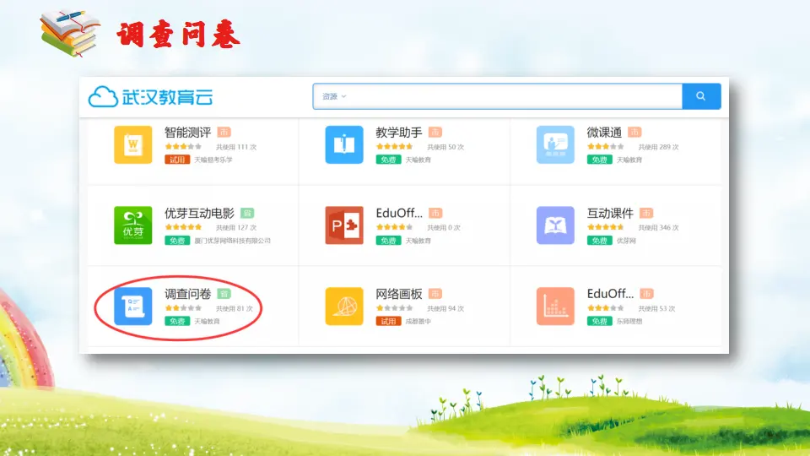Click the orange tag beside 互动课件
Image resolution: width=810 pixels, height=456 pixels.
coord(646,213)
